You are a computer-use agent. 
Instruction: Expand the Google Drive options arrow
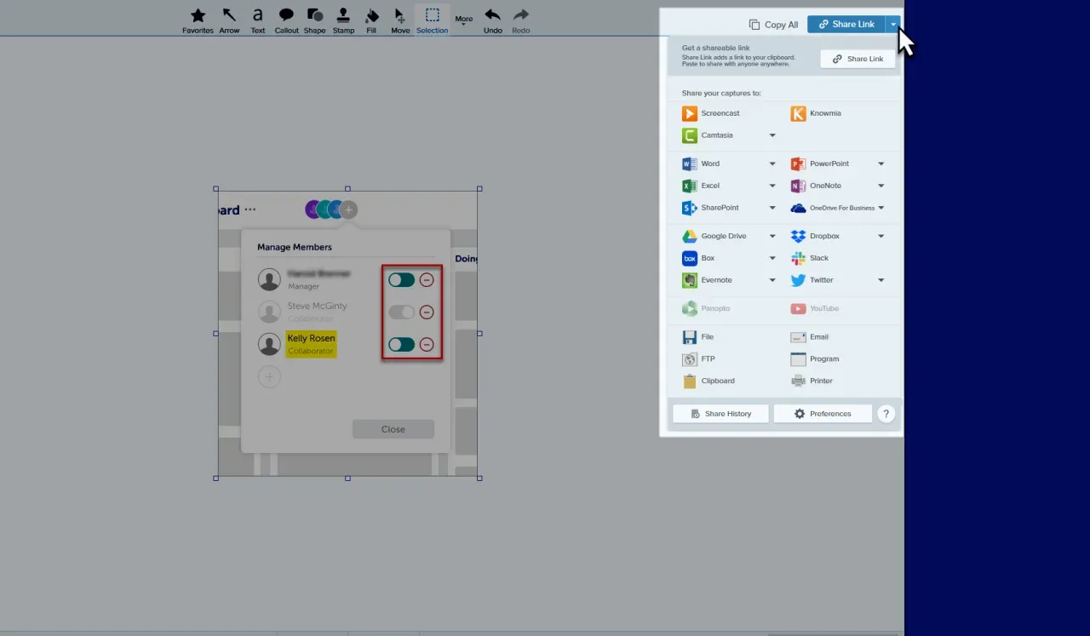[x=772, y=236]
